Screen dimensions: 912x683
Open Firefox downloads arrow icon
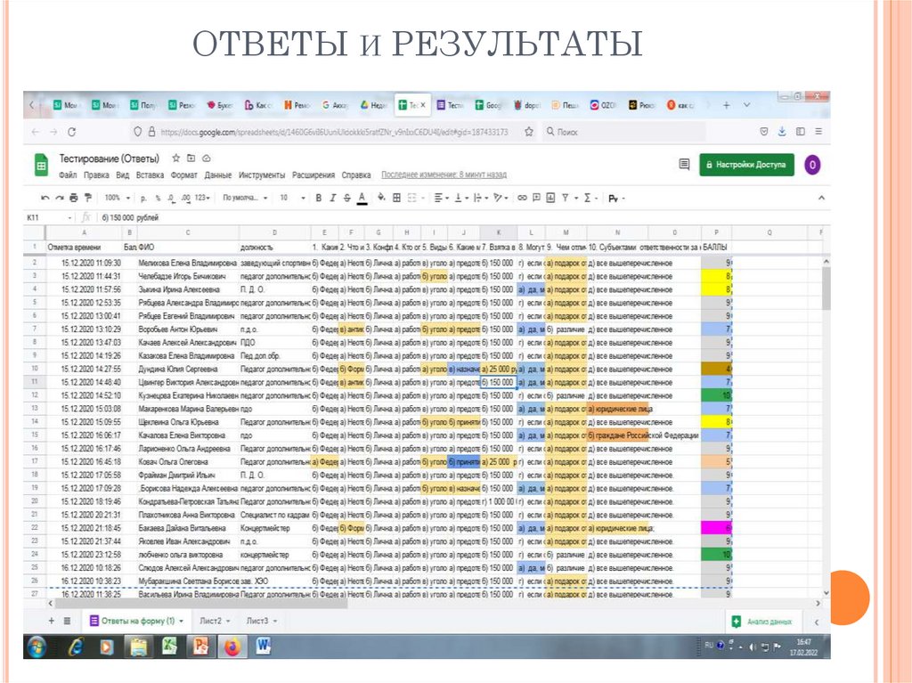pos(782,132)
